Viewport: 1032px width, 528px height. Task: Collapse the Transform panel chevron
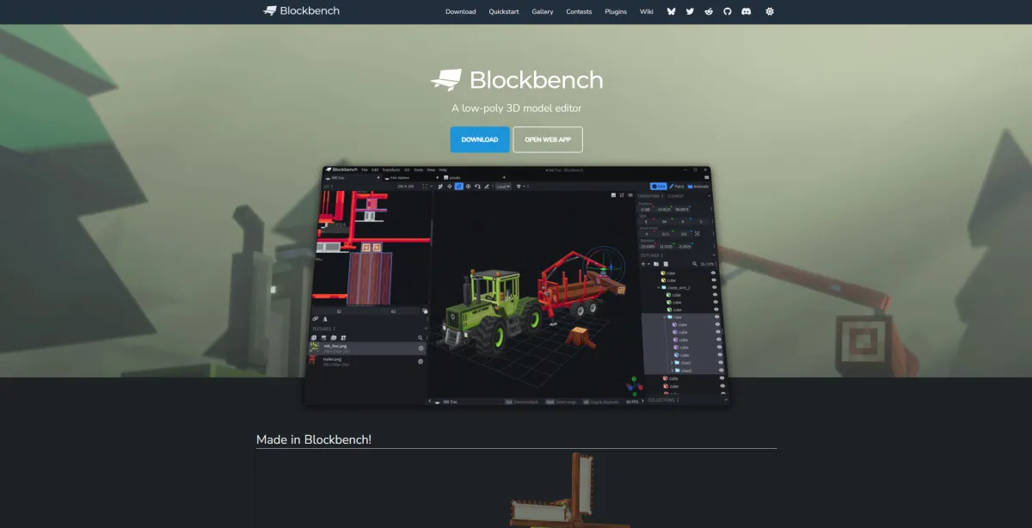point(709,196)
